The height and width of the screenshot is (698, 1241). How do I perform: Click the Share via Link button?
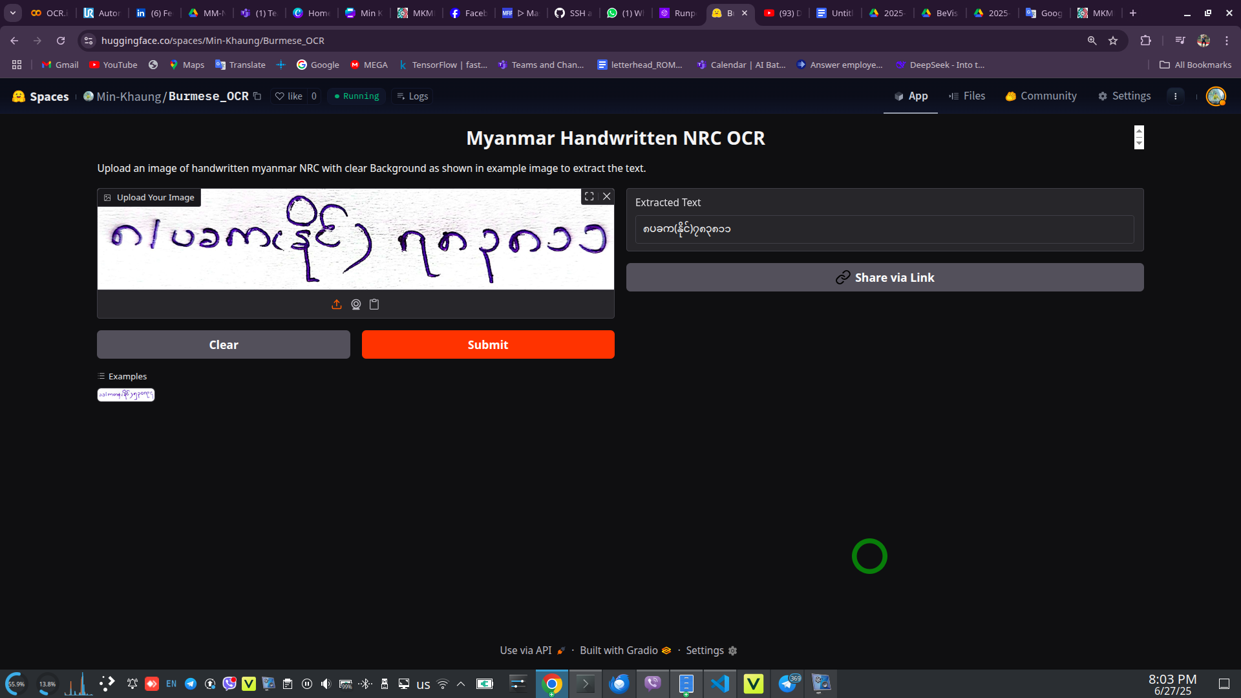tap(884, 277)
